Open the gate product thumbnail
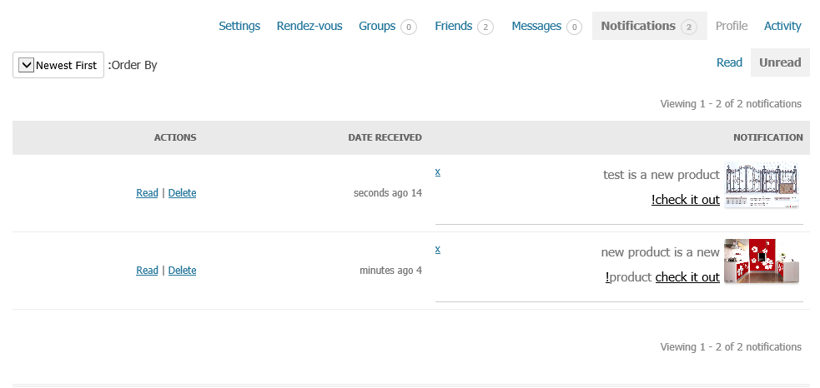This screenshot has height=388, width=820. click(762, 185)
